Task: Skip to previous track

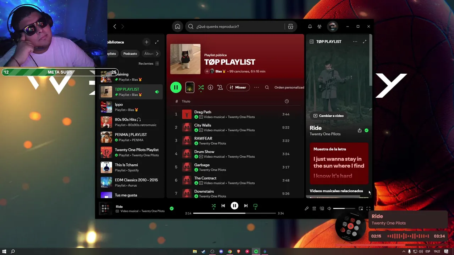Action: click(x=223, y=206)
